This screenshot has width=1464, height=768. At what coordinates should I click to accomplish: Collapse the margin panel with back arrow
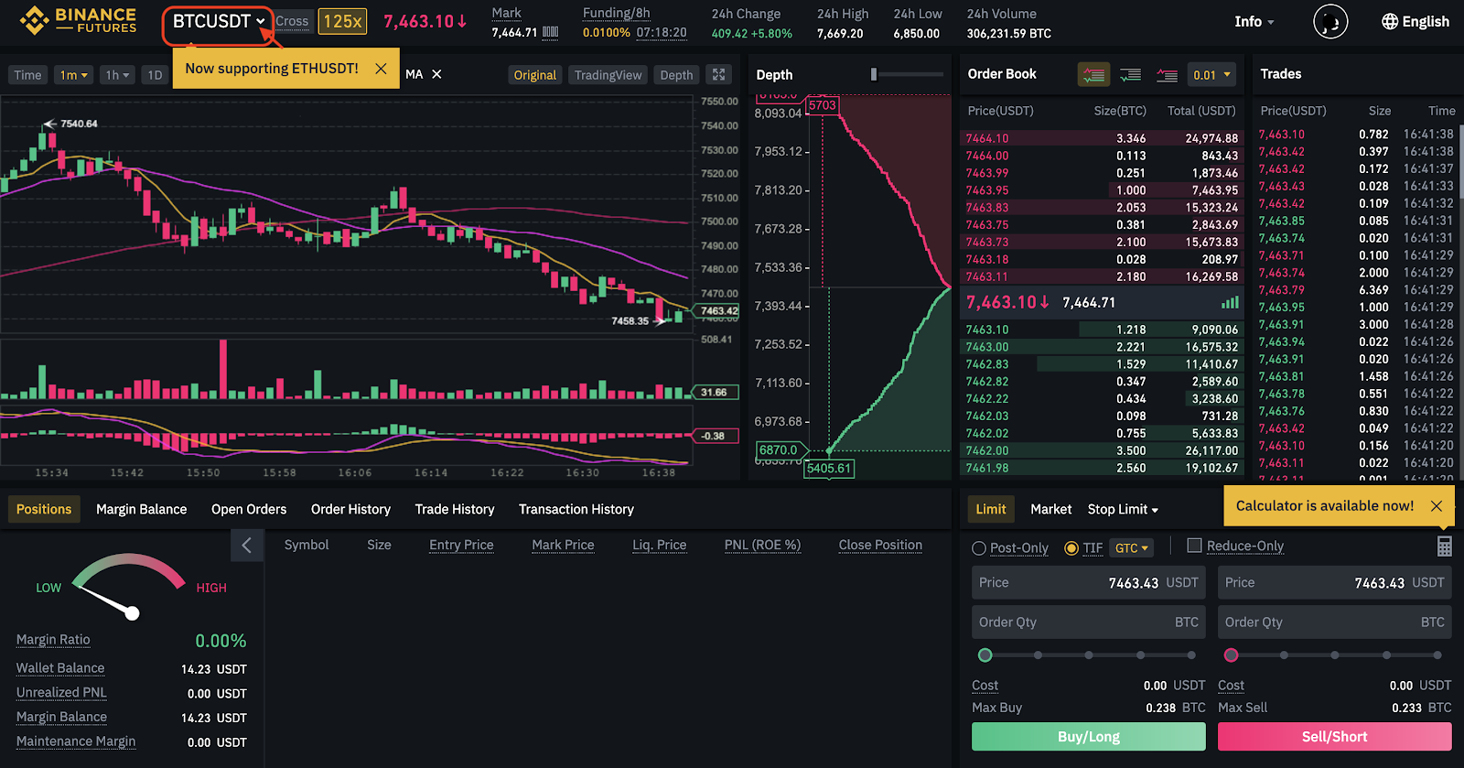coord(247,546)
